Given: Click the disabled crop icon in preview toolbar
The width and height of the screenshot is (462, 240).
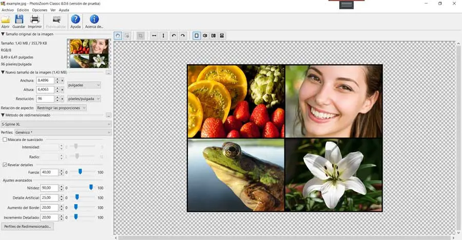Looking at the screenshot, I should [x=141, y=35].
